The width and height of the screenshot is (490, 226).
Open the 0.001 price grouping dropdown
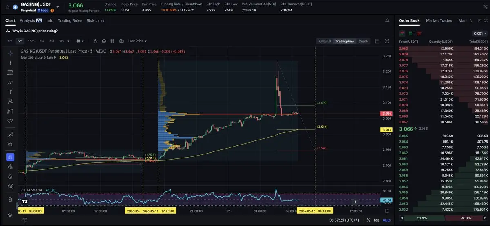coord(479,33)
